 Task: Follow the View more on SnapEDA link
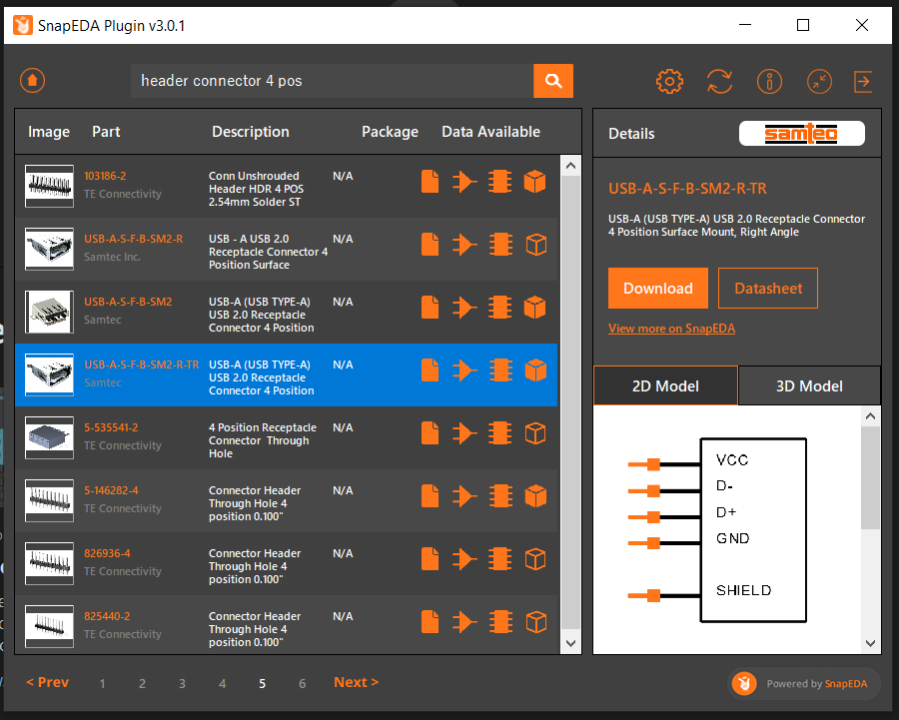pos(671,329)
